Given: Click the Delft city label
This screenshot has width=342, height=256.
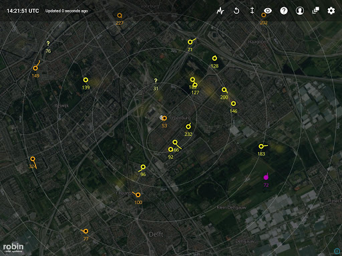Looking at the screenshot, I should pyautogui.click(x=156, y=234).
